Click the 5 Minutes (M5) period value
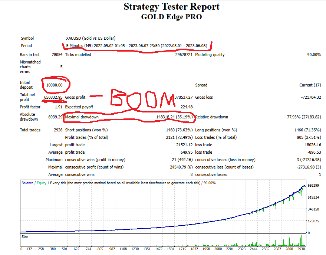 [x=136, y=46]
